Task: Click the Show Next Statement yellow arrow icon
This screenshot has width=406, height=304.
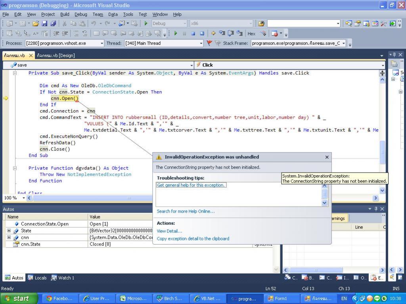Action: point(213,33)
